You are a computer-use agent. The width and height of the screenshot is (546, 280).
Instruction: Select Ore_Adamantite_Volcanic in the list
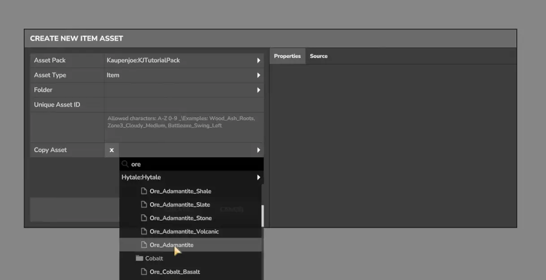(184, 232)
